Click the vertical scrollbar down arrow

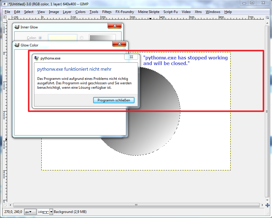point(267,200)
